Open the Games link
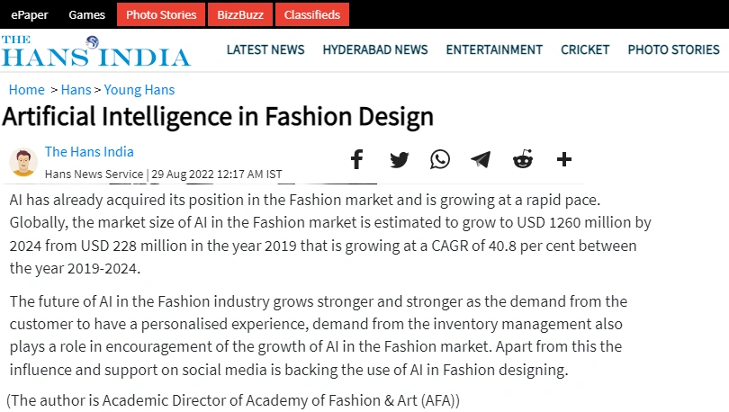 pyautogui.click(x=87, y=15)
